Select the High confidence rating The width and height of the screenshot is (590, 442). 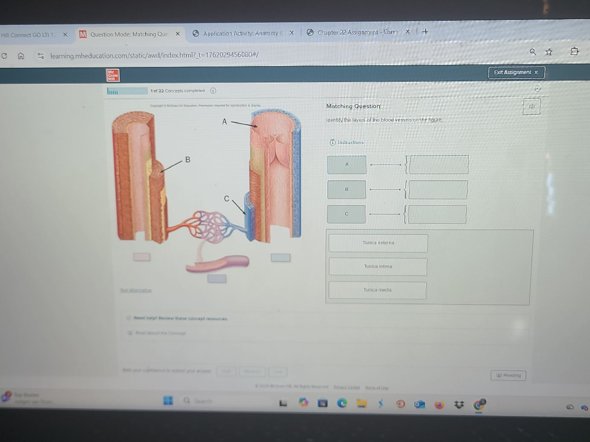coord(226,372)
